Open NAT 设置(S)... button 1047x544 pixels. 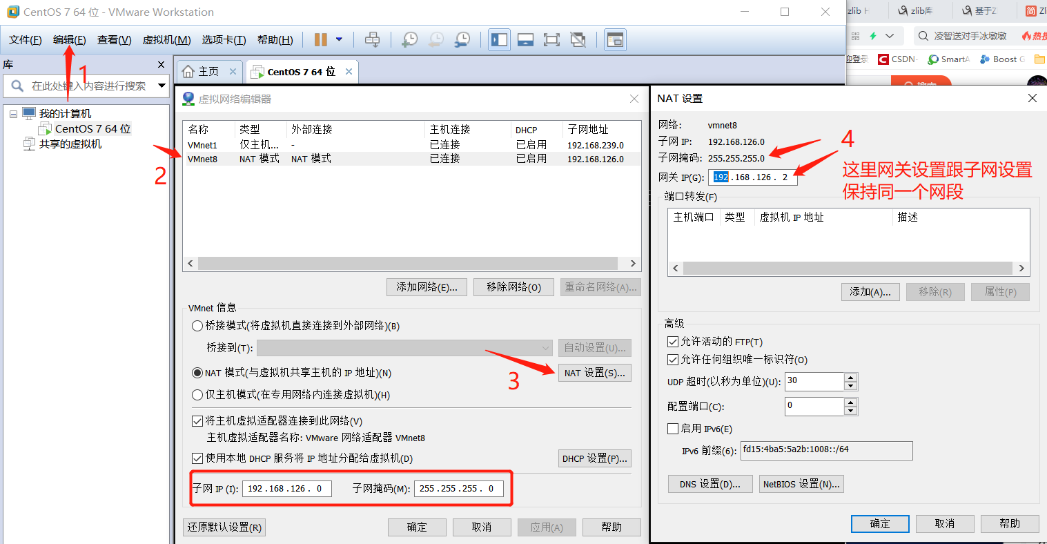pyautogui.click(x=594, y=373)
